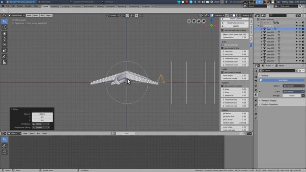Select the Scale tool in viewport toolbar
The width and height of the screenshot is (306, 172).
click(4, 50)
